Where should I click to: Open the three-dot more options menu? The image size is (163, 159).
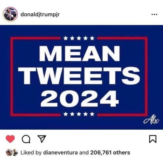(154, 14)
